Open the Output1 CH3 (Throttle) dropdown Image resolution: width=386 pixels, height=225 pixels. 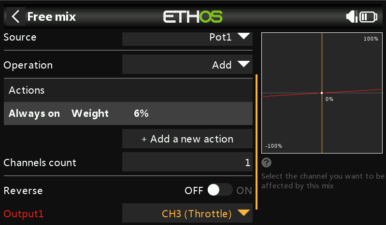[187, 213]
